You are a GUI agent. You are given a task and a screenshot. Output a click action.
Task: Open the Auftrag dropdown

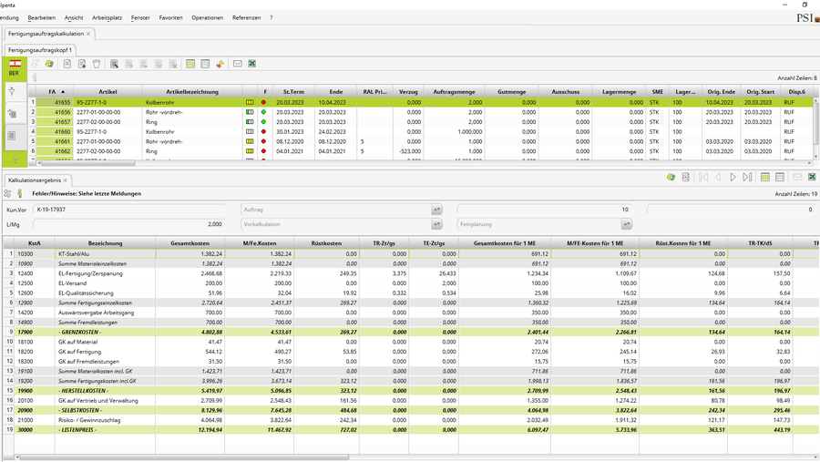click(436, 210)
